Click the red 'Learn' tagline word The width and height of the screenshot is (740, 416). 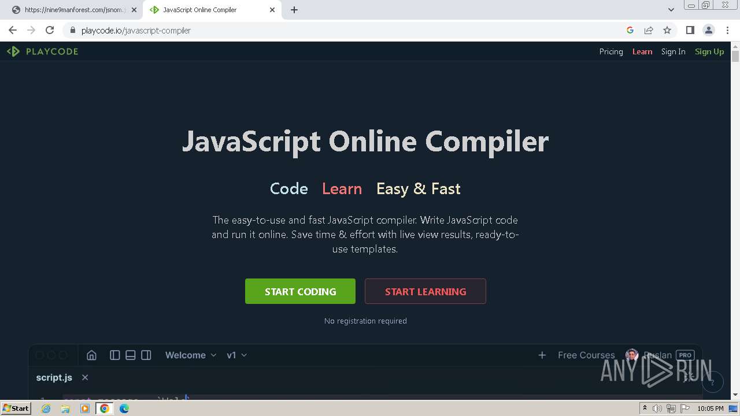[342, 189]
